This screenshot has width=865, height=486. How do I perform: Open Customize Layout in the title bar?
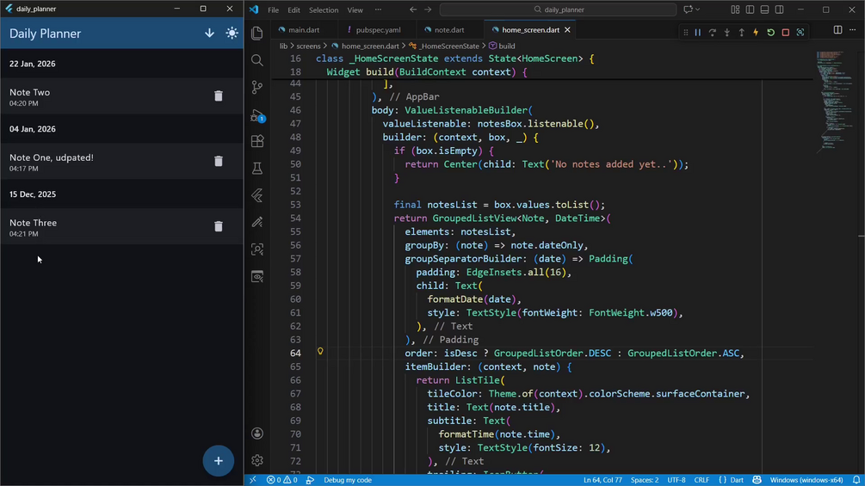pos(735,9)
